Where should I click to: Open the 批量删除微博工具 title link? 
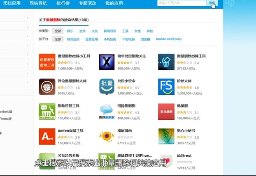(191, 56)
